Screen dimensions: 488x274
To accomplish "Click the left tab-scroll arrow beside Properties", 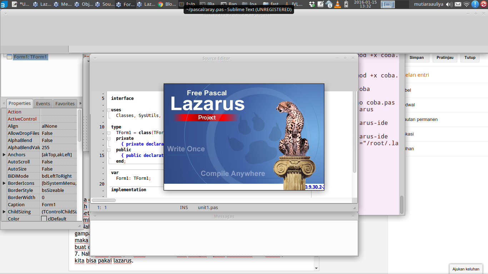I will click(x=4, y=103).
